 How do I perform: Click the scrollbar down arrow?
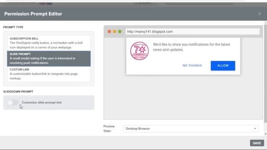[x=265, y=134]
